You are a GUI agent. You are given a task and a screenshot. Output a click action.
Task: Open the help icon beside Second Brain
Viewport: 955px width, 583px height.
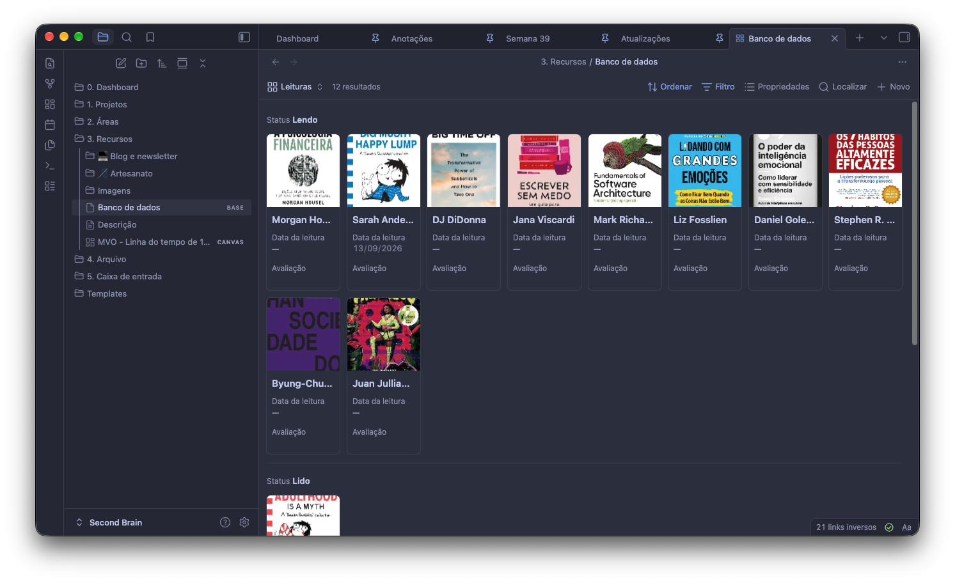(x=225, y=522)
